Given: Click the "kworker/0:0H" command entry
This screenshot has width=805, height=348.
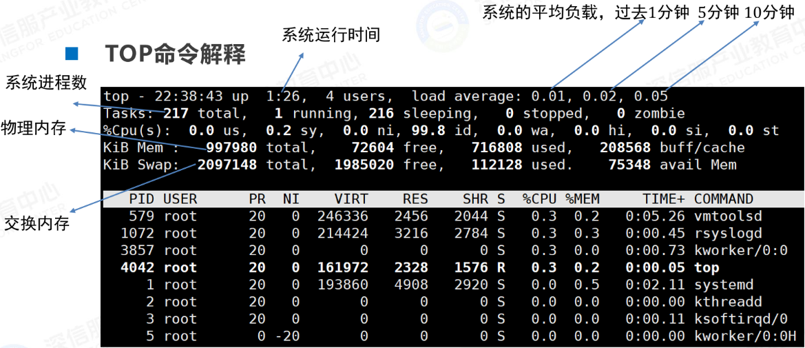Looking at the screenshot, I should click(x=746, y=336).
